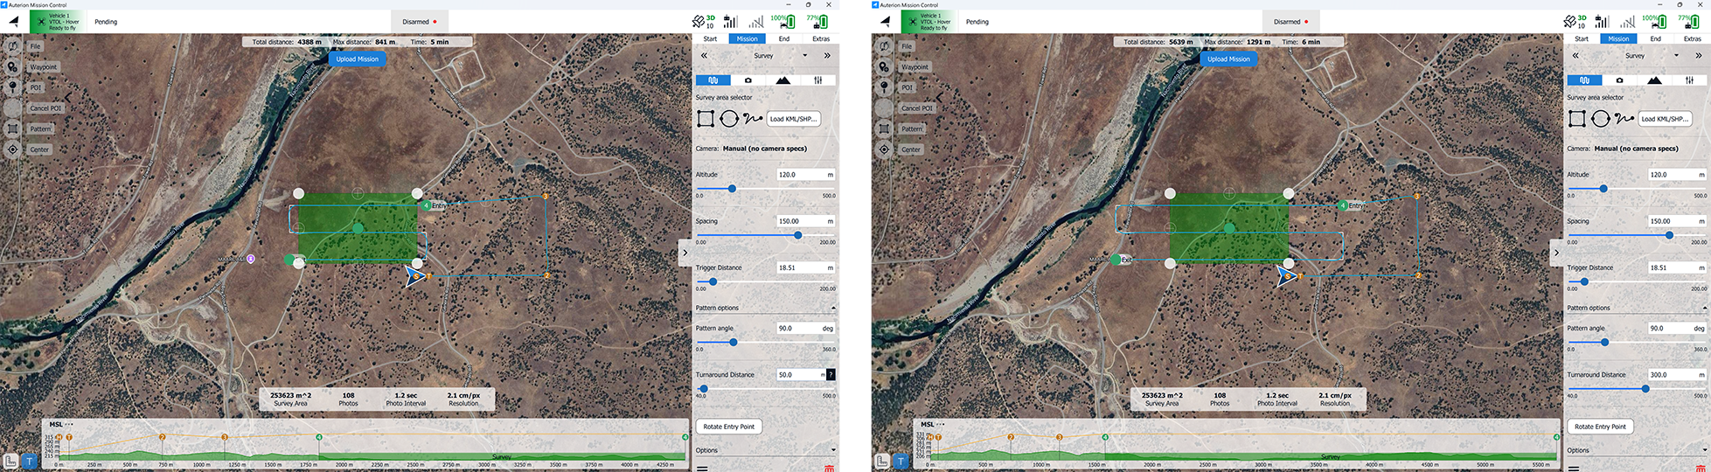Choose square survey area shape in right window
Screen dimensions: 1711x472
tap(1577, 119)
